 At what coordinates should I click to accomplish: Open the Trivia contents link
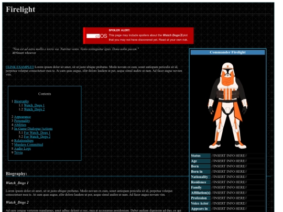[18, 152]
